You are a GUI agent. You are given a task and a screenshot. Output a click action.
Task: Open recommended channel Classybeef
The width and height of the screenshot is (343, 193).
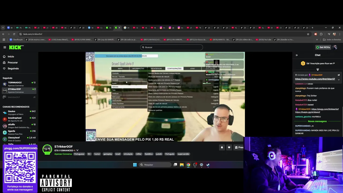pyautogui.click(x=19, y=139)
